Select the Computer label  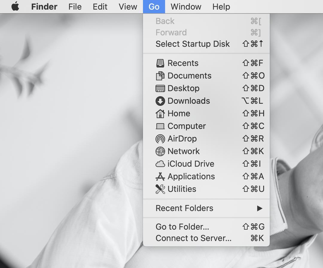[x=187, y=126]
